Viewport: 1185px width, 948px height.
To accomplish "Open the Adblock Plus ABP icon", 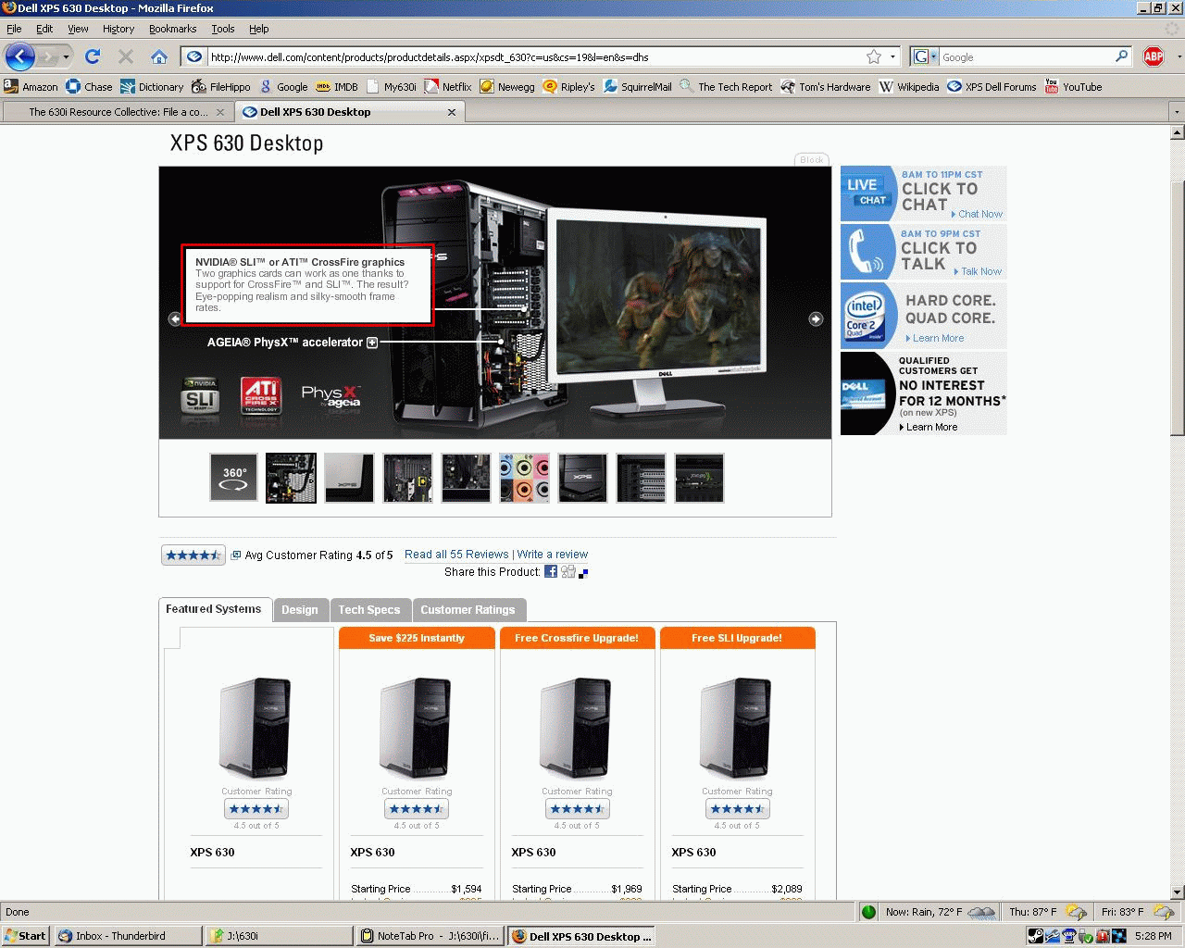I will pos(1154,56).
